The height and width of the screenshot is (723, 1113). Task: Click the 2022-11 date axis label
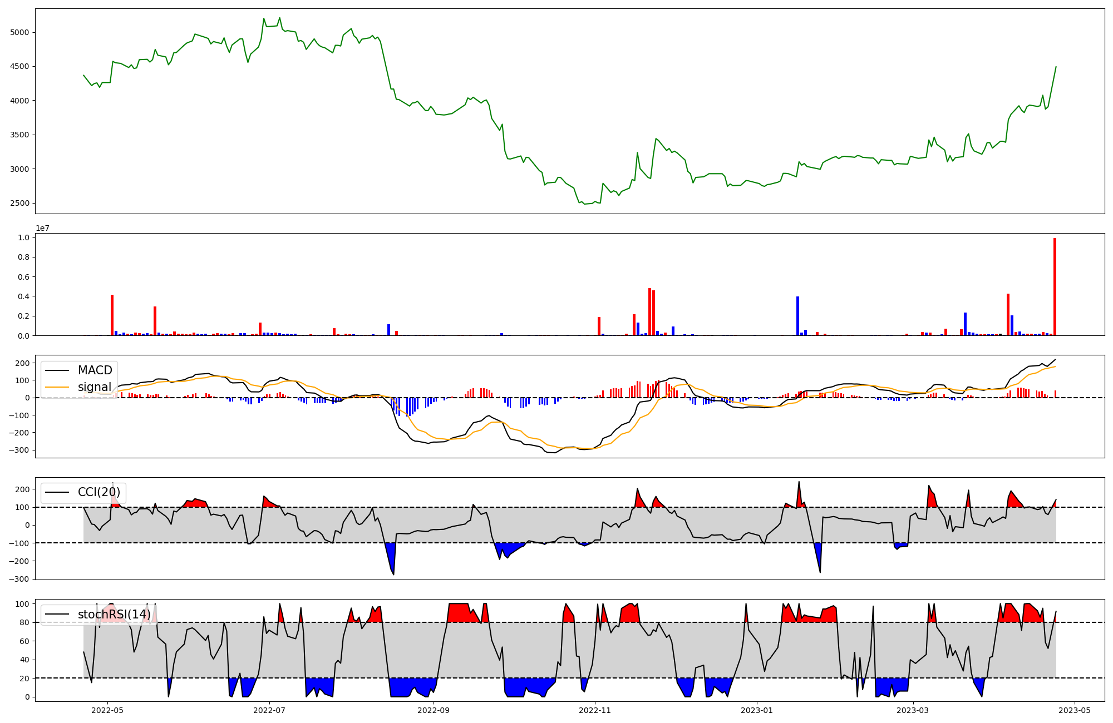pos(595,710)
